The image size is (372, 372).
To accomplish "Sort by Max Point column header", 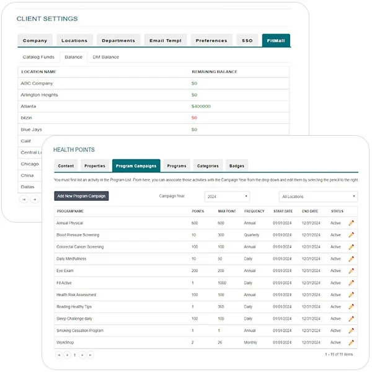I will [x=227, y=211].
